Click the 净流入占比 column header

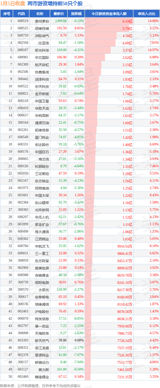coord(146,14)
